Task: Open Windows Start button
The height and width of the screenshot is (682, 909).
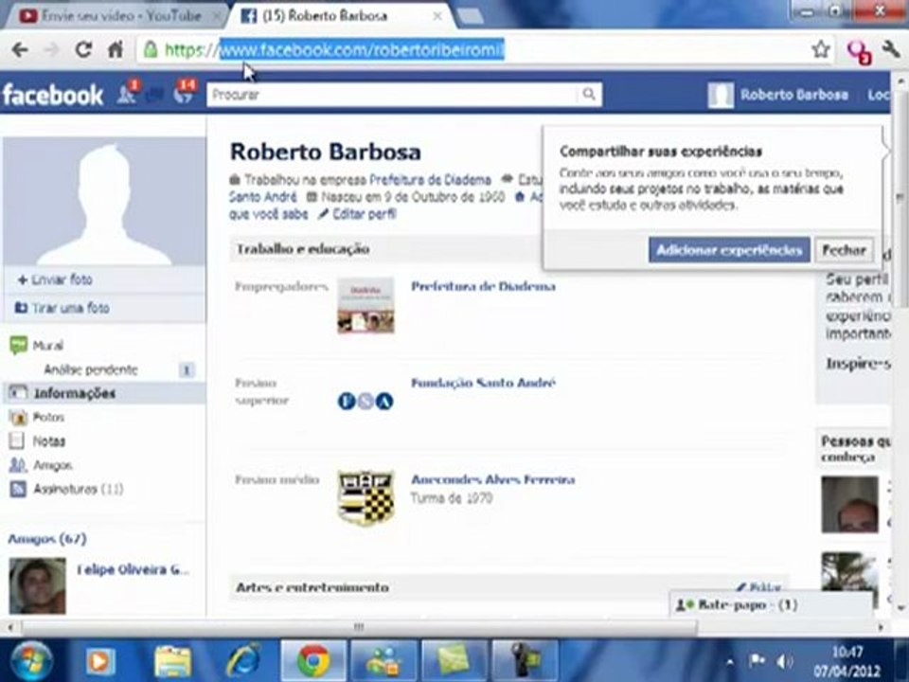Action: coord(30,660)
